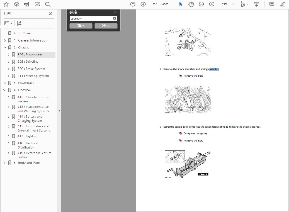The width and height of the screenshot is (289, 212).
Task: Expand 412 : Climate Control System
Action: pyautogui.click(x=8, y=97)
